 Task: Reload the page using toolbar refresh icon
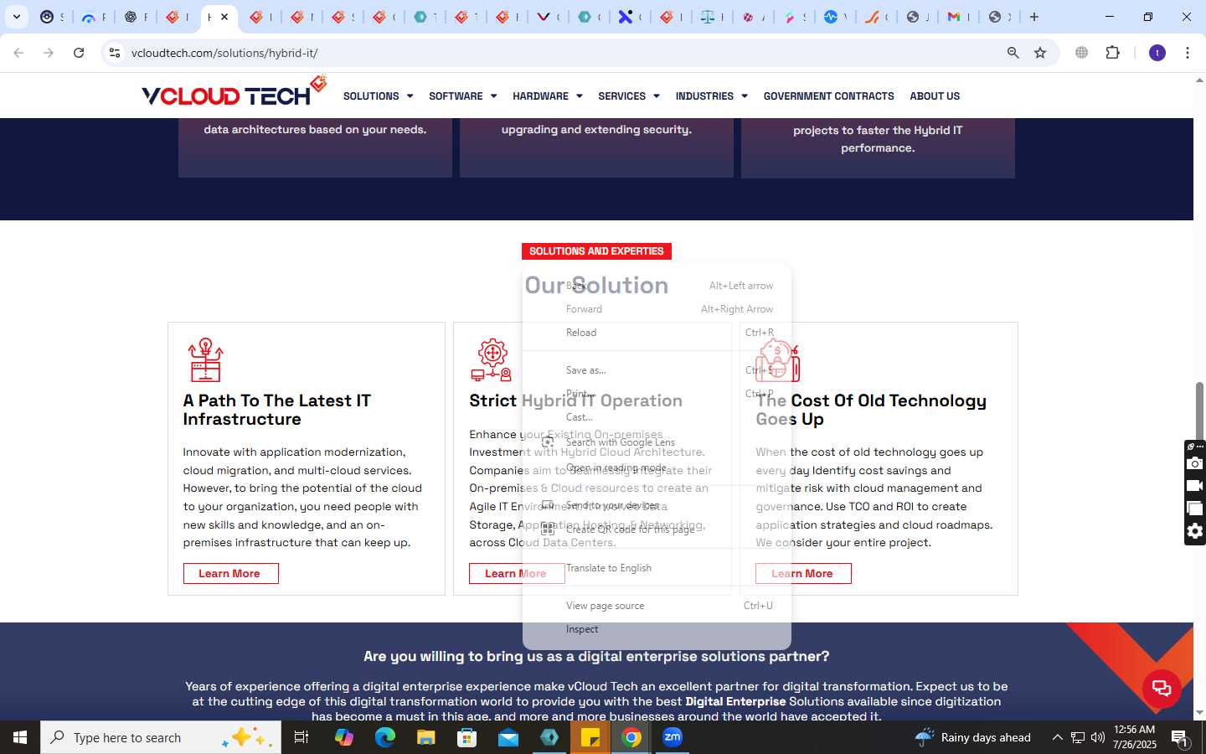(x=79, y=53)
